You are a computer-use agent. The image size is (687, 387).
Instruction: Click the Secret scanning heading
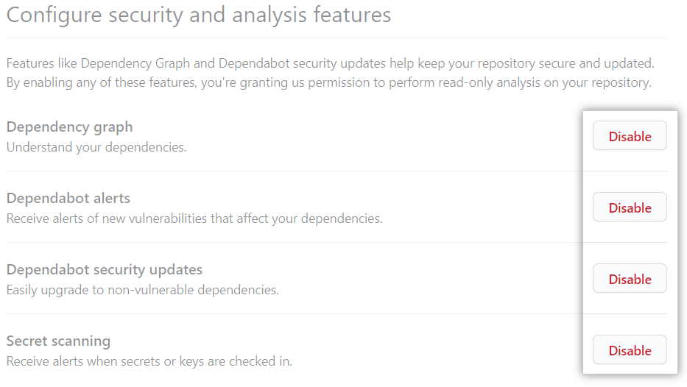pos(58,341)
